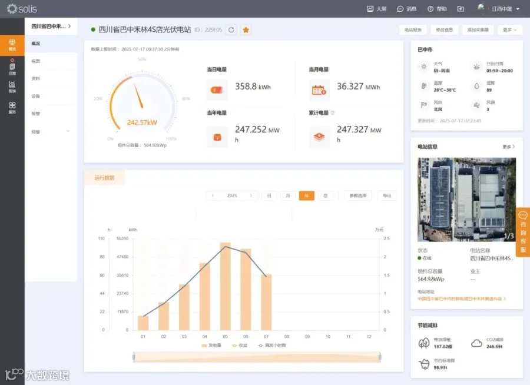Toggle the 满发小时数 legend series
Viewport: 530px width, 385px height.
click(x=272, y=345)
